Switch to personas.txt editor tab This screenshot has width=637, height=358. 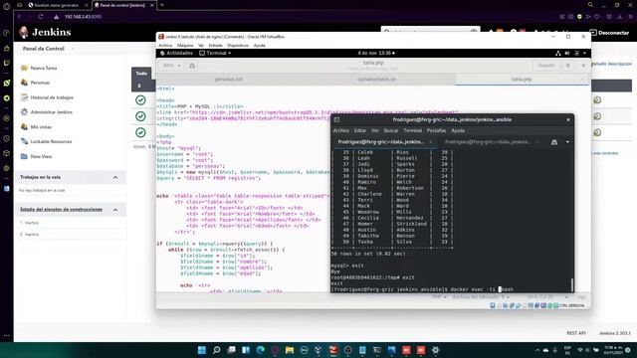pos(228,80)
